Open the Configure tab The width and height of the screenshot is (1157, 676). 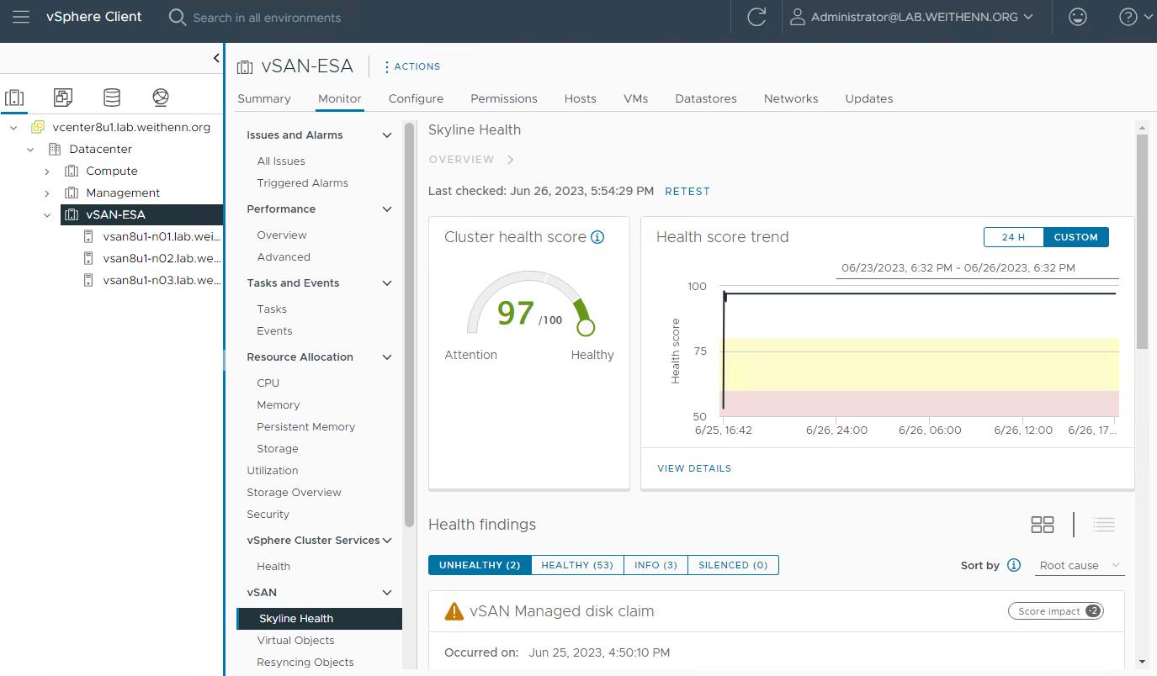(x=416, y=98)
